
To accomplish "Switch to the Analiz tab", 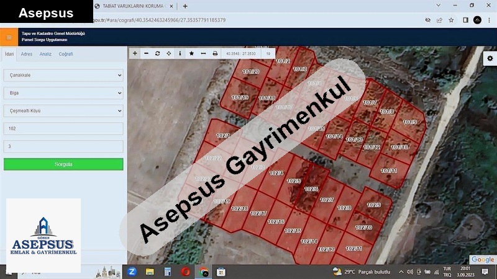I will click(45, 54).
